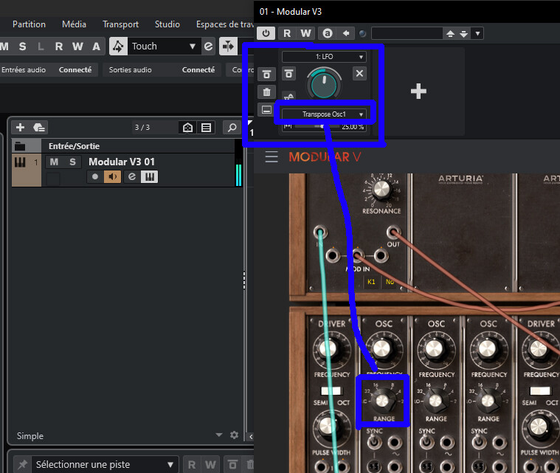Enable record on the Modular V3 01 track

(x=95, y=176)
